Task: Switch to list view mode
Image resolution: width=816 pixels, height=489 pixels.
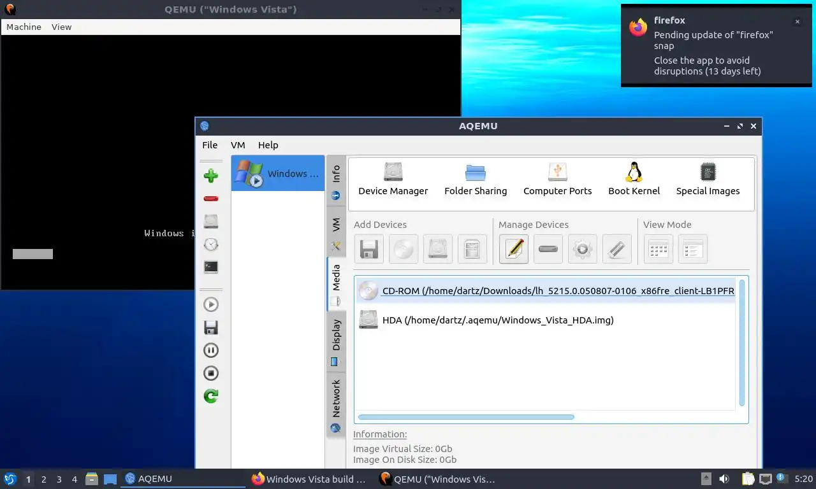Action: [x=693, y=249]
